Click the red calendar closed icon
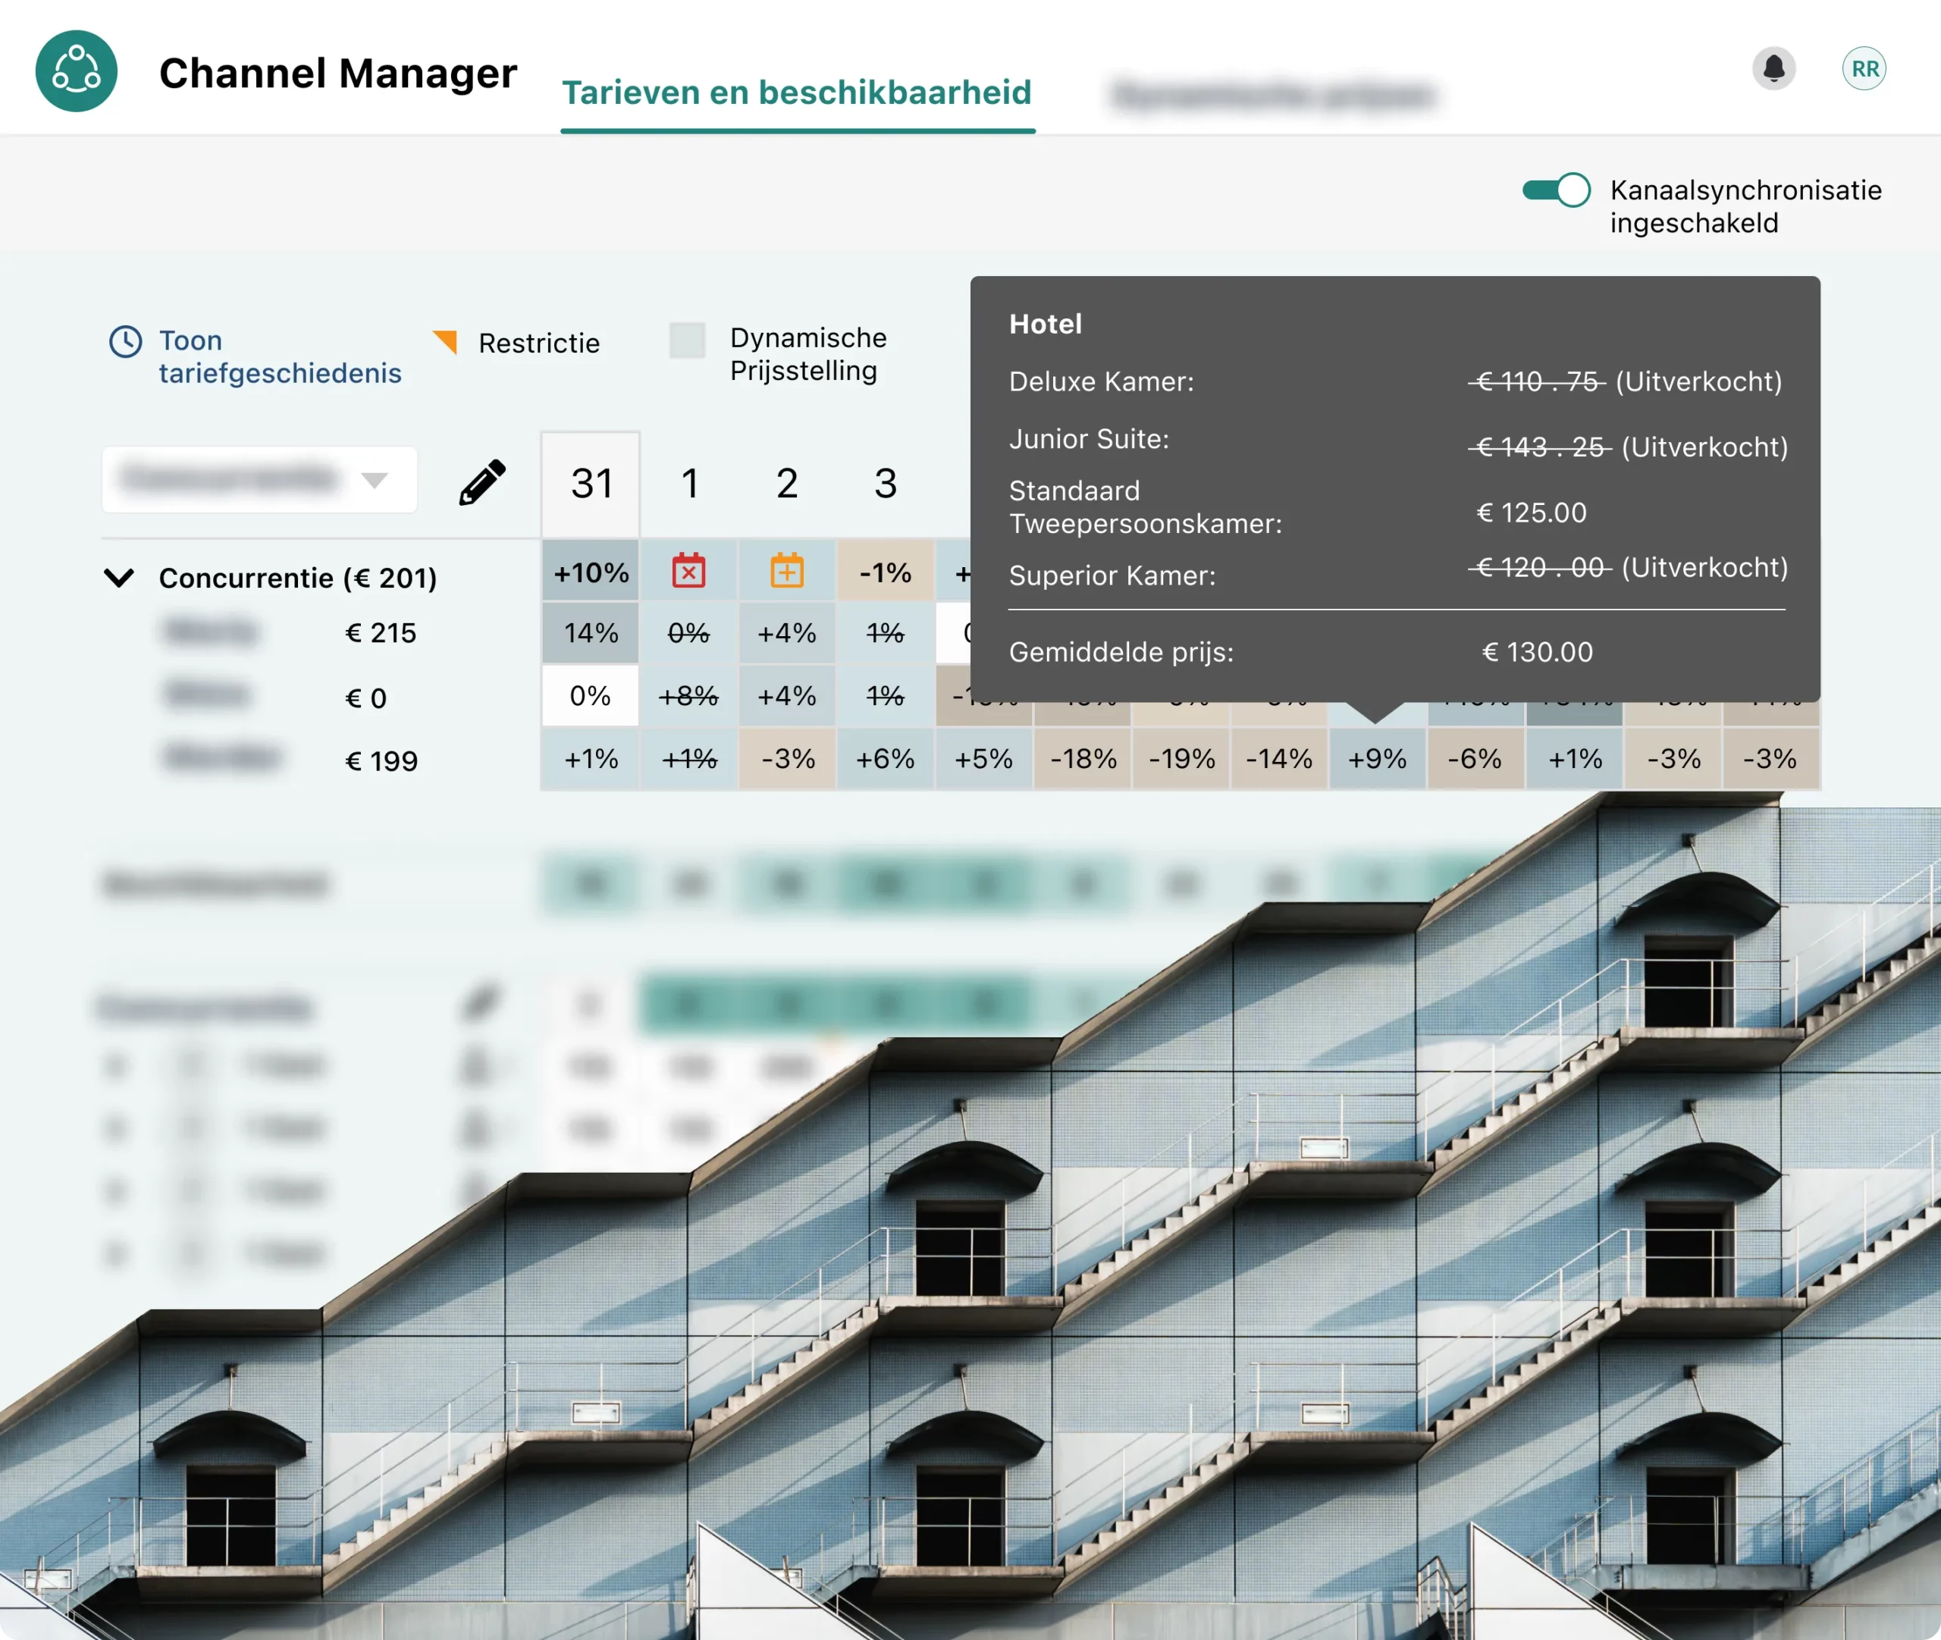This screenshot has width=1941, height=1640. pyautogui.click(x=689, y=571)
